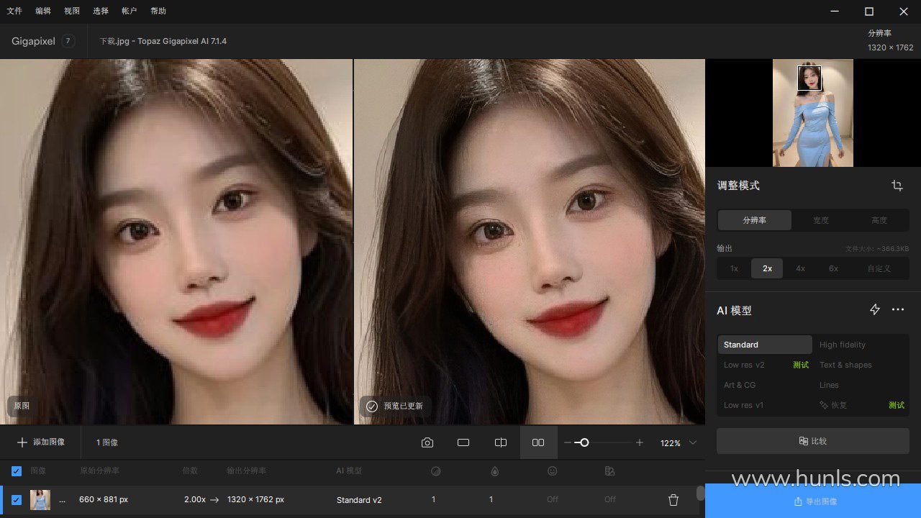This screenshot has height=518, width=921.
Task: Toggle the select-all images checkbox in header
Action: (17, 471)
